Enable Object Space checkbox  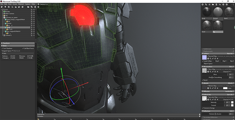(x=203, y=64)
